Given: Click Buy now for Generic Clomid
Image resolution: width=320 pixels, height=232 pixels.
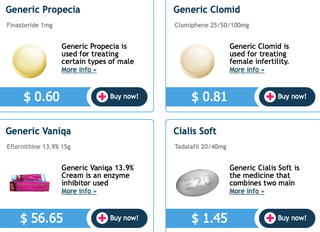Looking at the screenshot, I should click(x=287, y=97).
